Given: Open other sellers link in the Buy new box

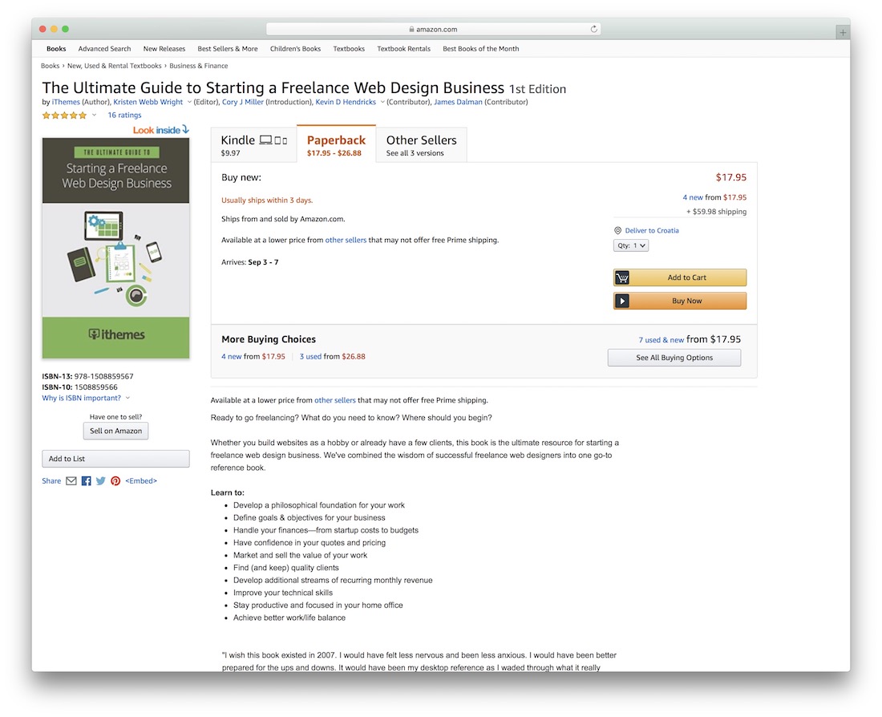Looking at the screenshot, I should pos(346,241).
